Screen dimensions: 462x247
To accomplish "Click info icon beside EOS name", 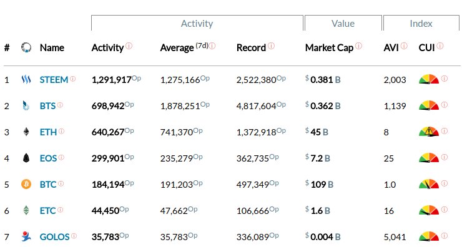I will [x=61, y=157].
